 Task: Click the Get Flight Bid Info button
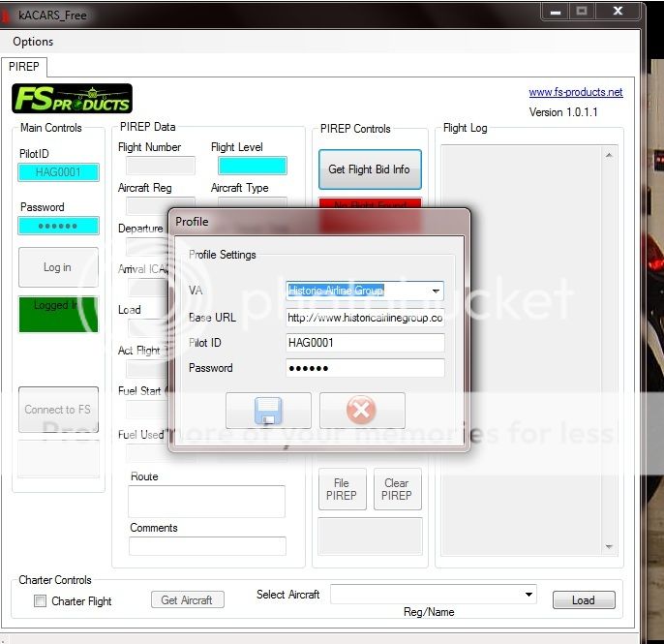[370, 169]
